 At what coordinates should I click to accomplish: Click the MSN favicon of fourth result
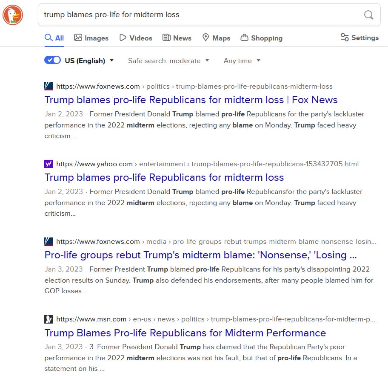click(x=48, y=319)
